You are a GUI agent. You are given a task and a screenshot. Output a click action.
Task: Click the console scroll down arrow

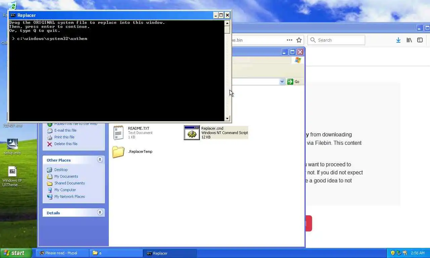[227, 118]
